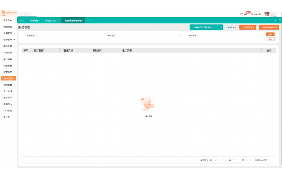Open the message icon with red badge
Image resolution: width=282 pixels, height=178 pixels.
(242, 14)
